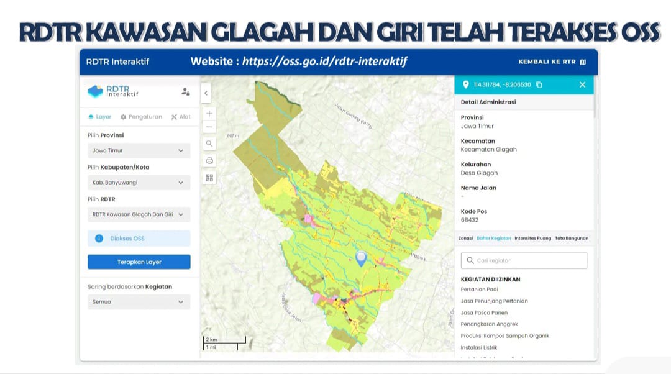
Task: Click the blue location pin on map
Action: [x=361, y=258]
